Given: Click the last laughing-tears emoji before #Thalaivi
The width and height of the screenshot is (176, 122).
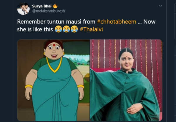Looking at the screenshot, I should (x=74, y=29).
